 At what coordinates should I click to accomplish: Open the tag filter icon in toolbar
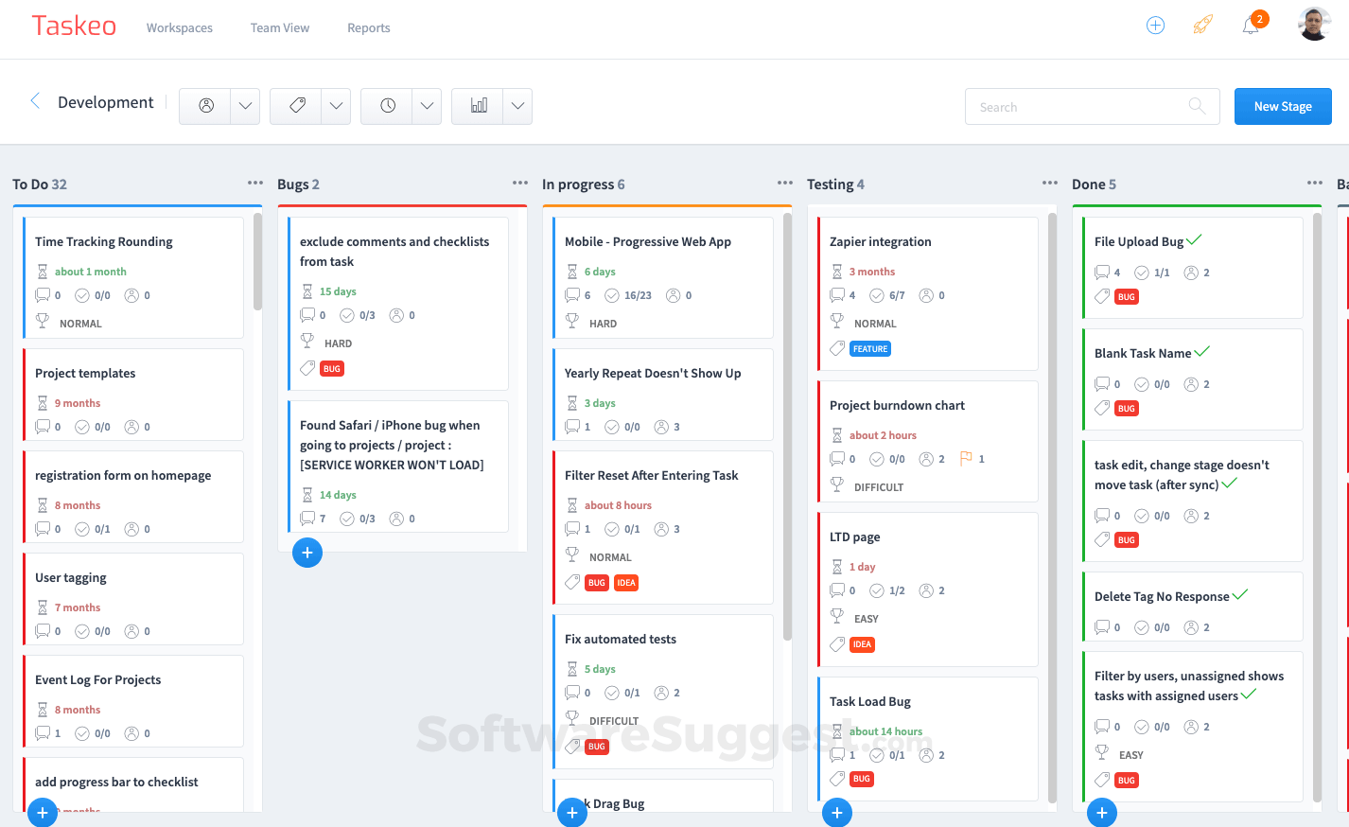(296, 106)
